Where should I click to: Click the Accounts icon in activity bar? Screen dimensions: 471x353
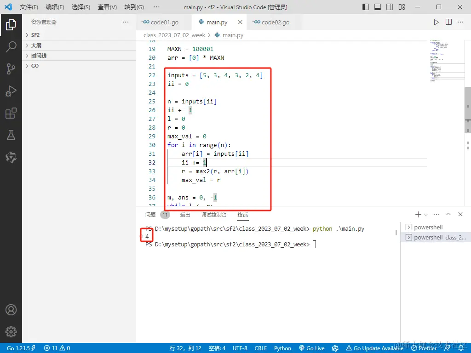11,310
